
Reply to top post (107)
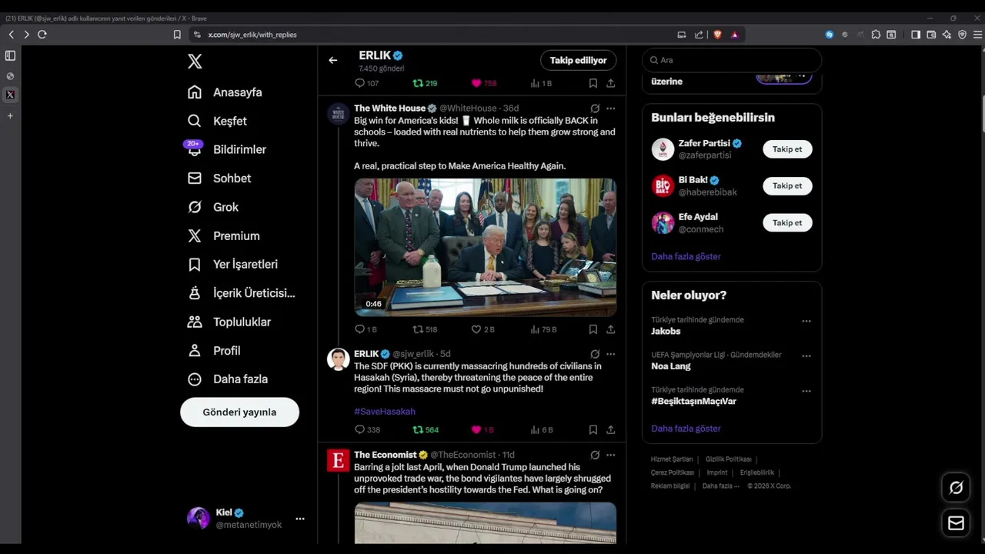[366, 83]
